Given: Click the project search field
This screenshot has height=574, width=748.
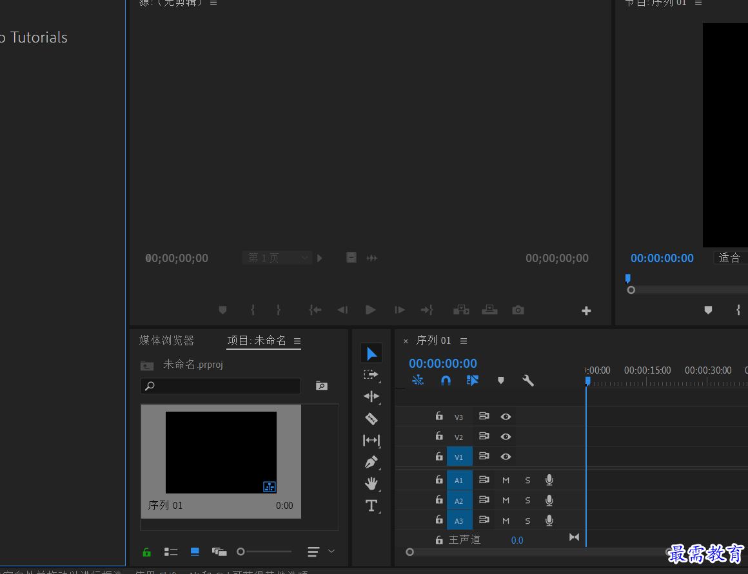Looking at the screenshot, I should (x=221, y=386).
